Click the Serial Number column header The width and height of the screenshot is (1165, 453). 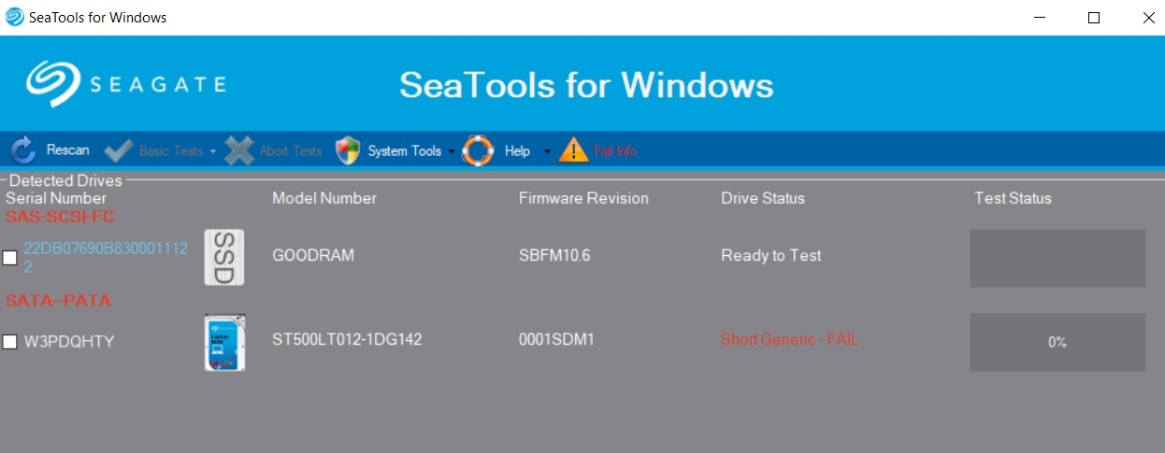click(56, 198)
